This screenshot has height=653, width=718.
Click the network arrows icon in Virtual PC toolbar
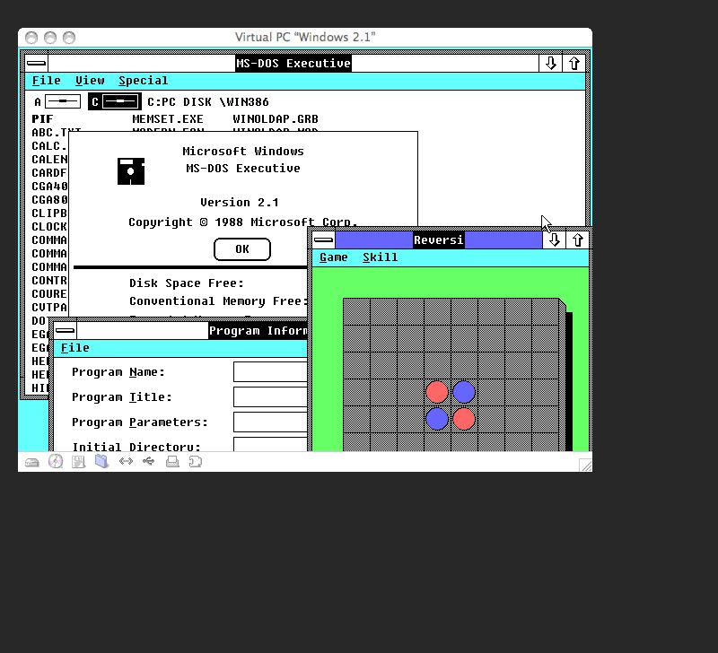tap(126, 461)
